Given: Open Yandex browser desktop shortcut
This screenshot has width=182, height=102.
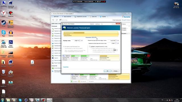Looking at the screenshot, I should click(x=3, y=14).
